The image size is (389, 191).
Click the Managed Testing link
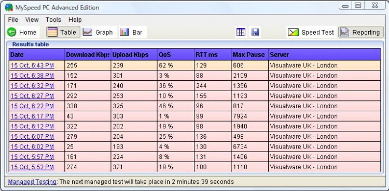pos(32,182)
